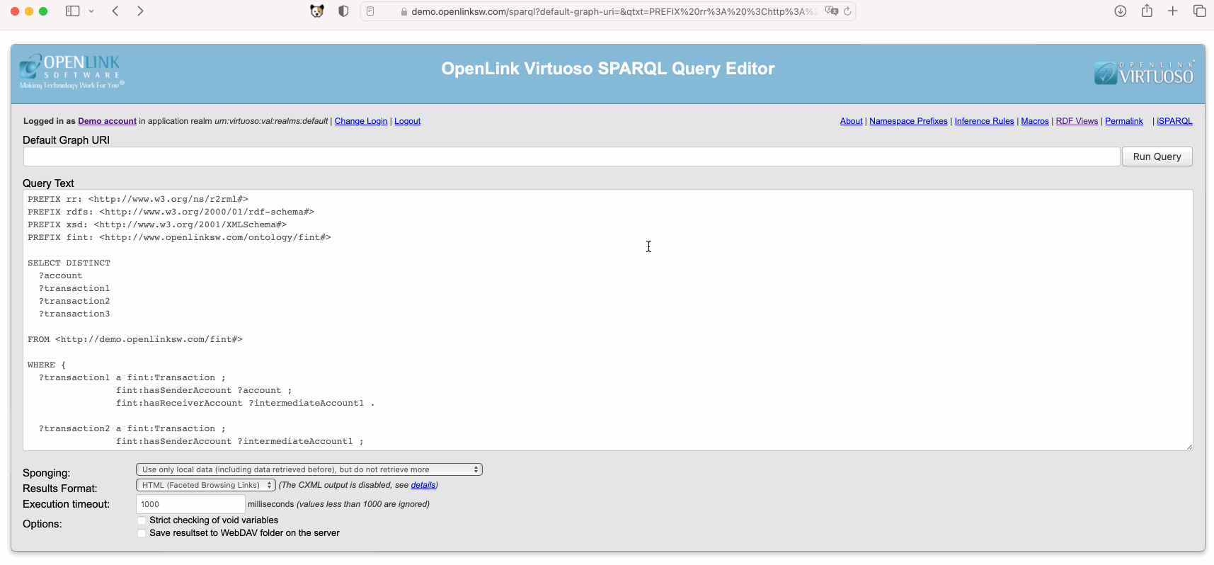This screenshot has height=565, width=1214.
Task: Go forward with the forward arrow
Action: (140, 11)
